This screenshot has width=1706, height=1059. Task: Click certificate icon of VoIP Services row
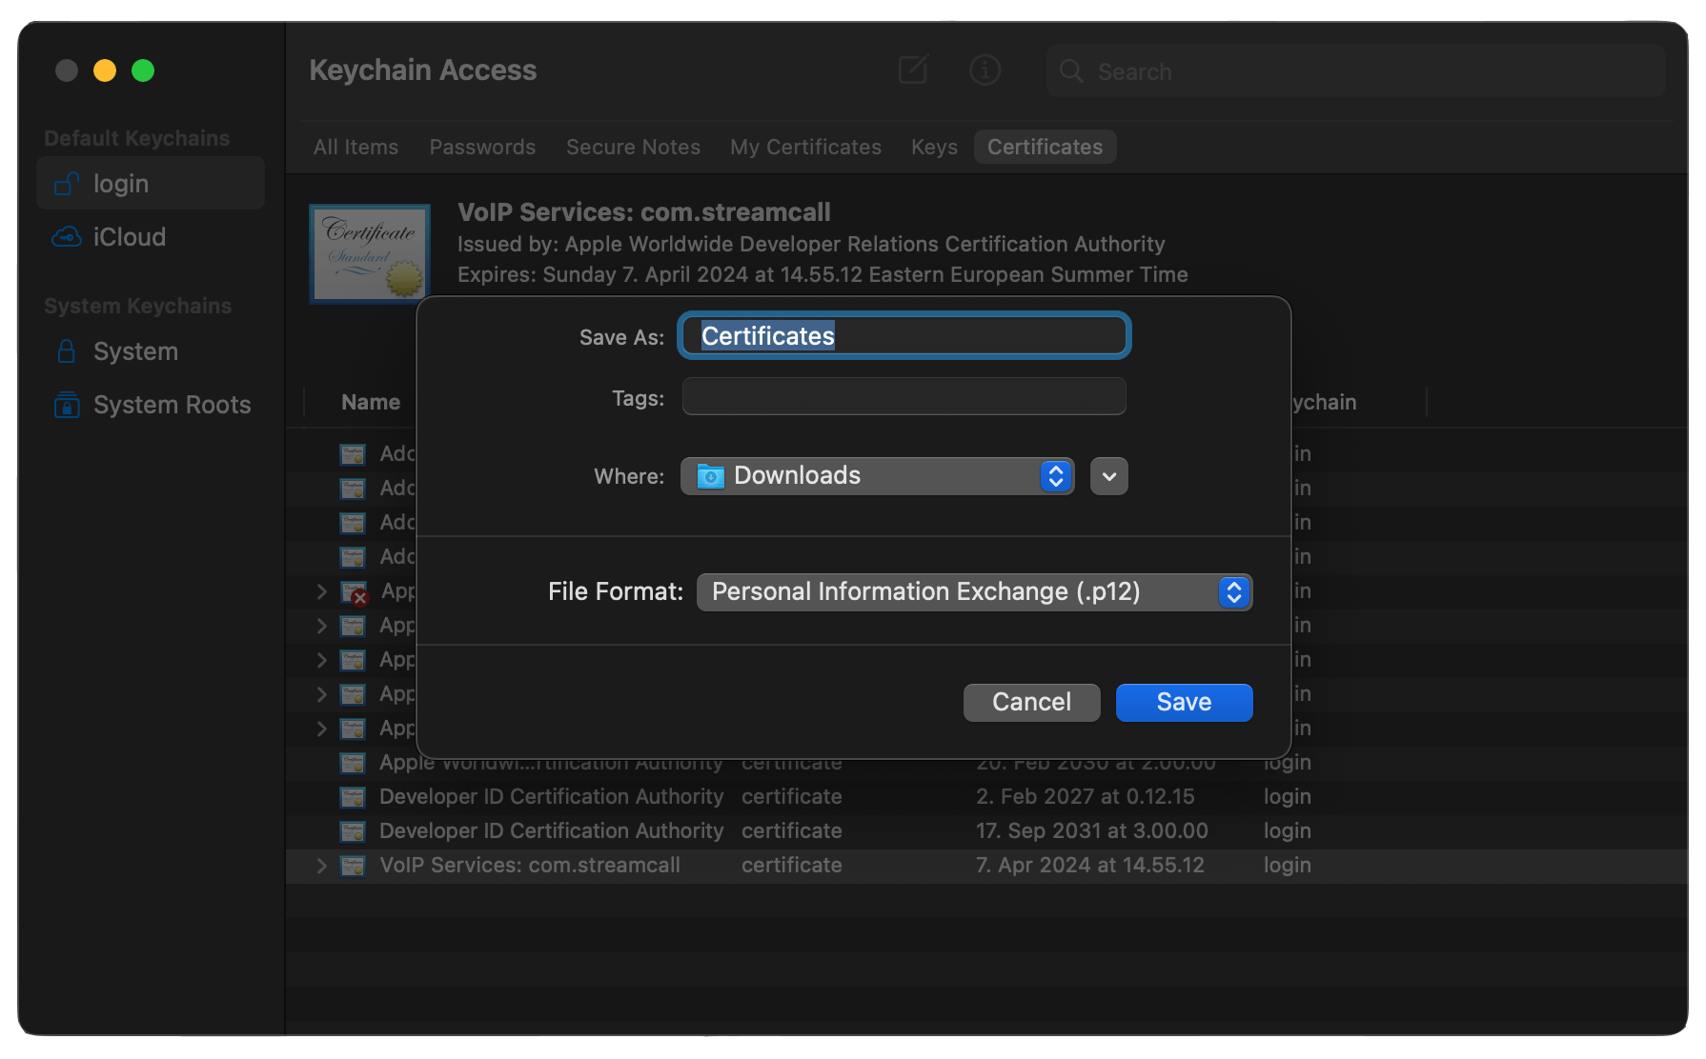click(x=353, y=866)
